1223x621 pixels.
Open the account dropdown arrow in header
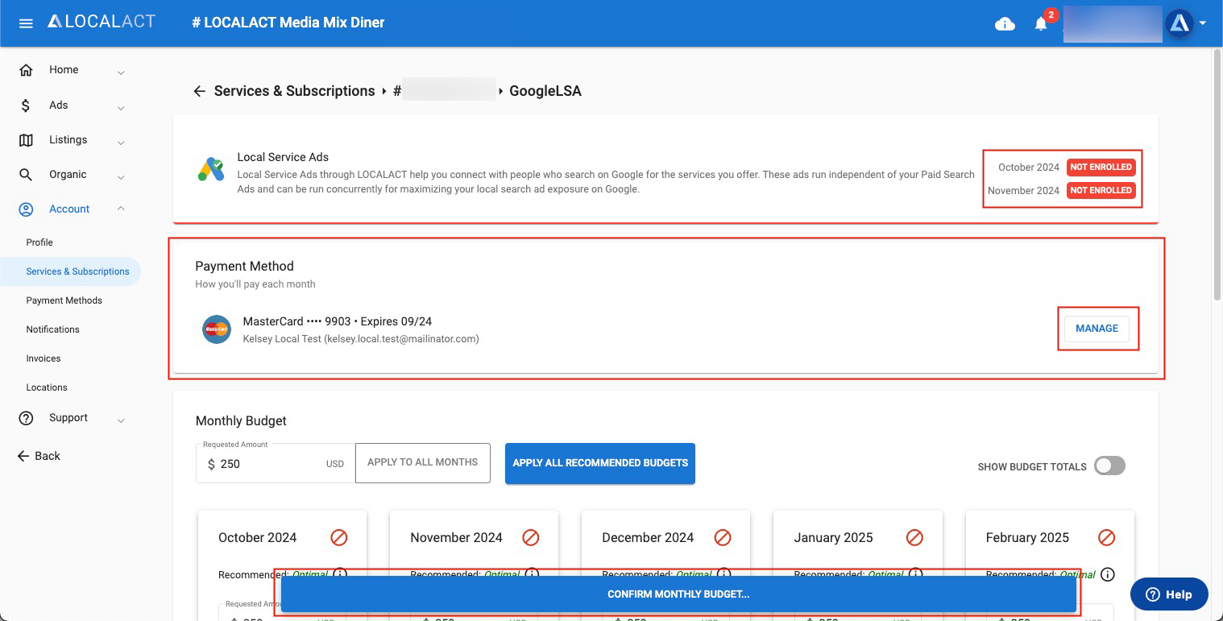click(1203, 23)
